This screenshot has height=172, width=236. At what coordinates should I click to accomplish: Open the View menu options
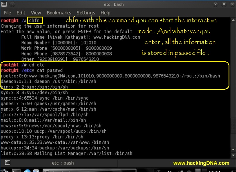click(x=36, y=13)
